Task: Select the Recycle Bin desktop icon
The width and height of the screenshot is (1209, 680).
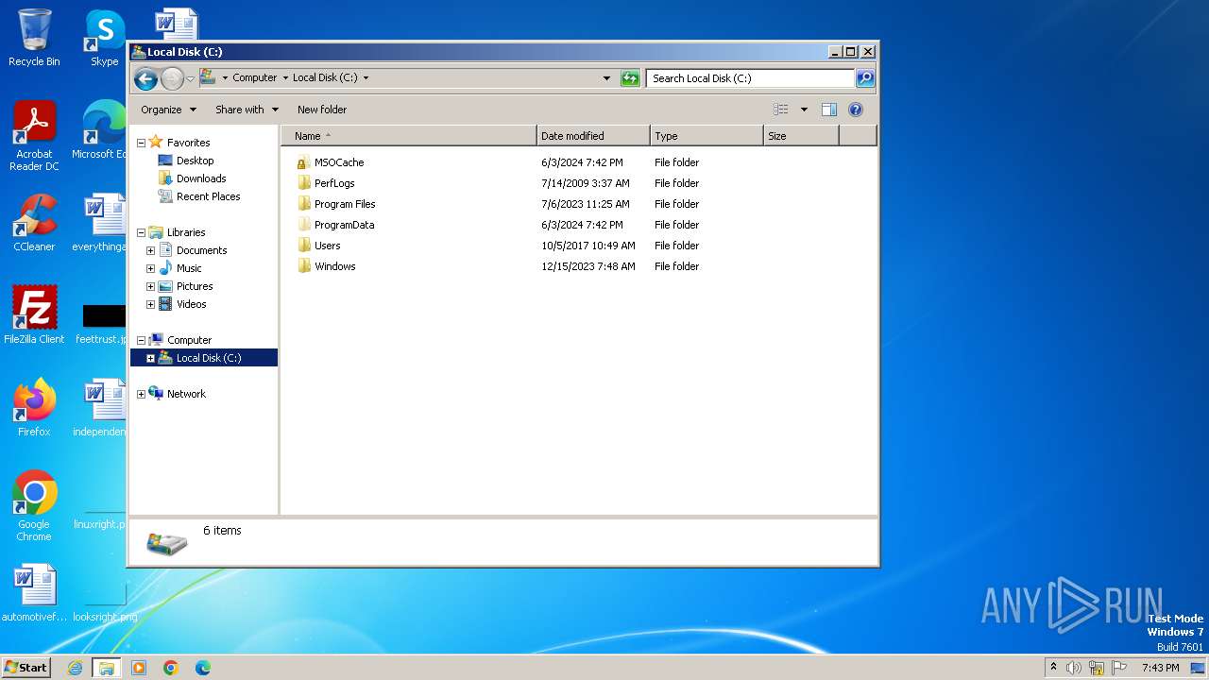Action: point(34,38)
